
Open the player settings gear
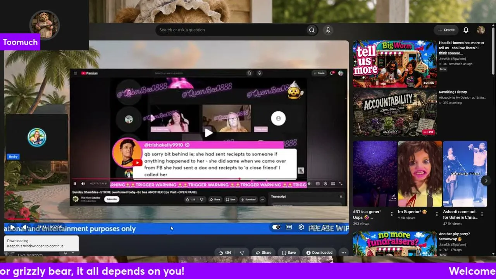(301, 227)
